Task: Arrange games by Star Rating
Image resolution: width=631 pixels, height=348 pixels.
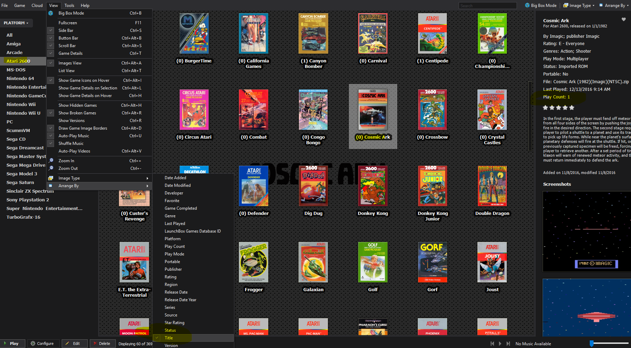Action: [x=193, y=323]
